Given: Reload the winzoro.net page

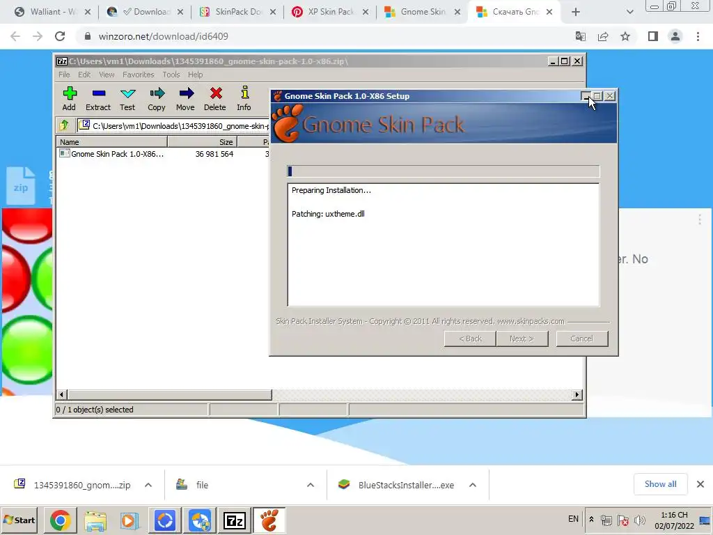Looking at the screenshot, I should [x=60, y=36].
